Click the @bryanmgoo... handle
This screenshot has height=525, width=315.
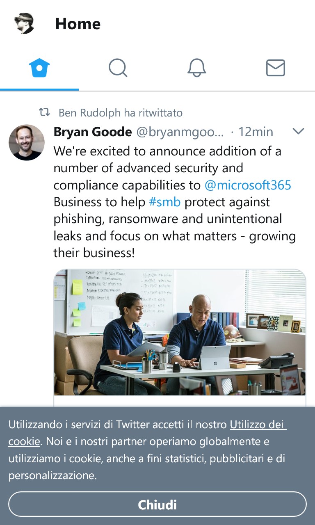(x=180, y=132)
